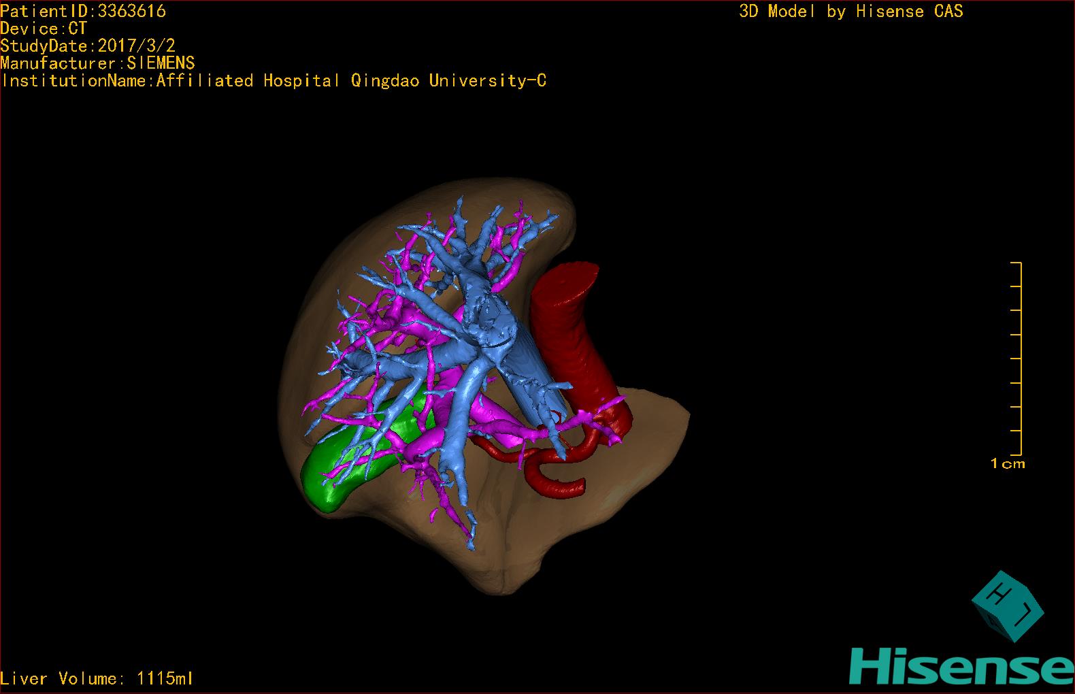Click the PatientID text overlay
1075x694 pixels.
83,11
